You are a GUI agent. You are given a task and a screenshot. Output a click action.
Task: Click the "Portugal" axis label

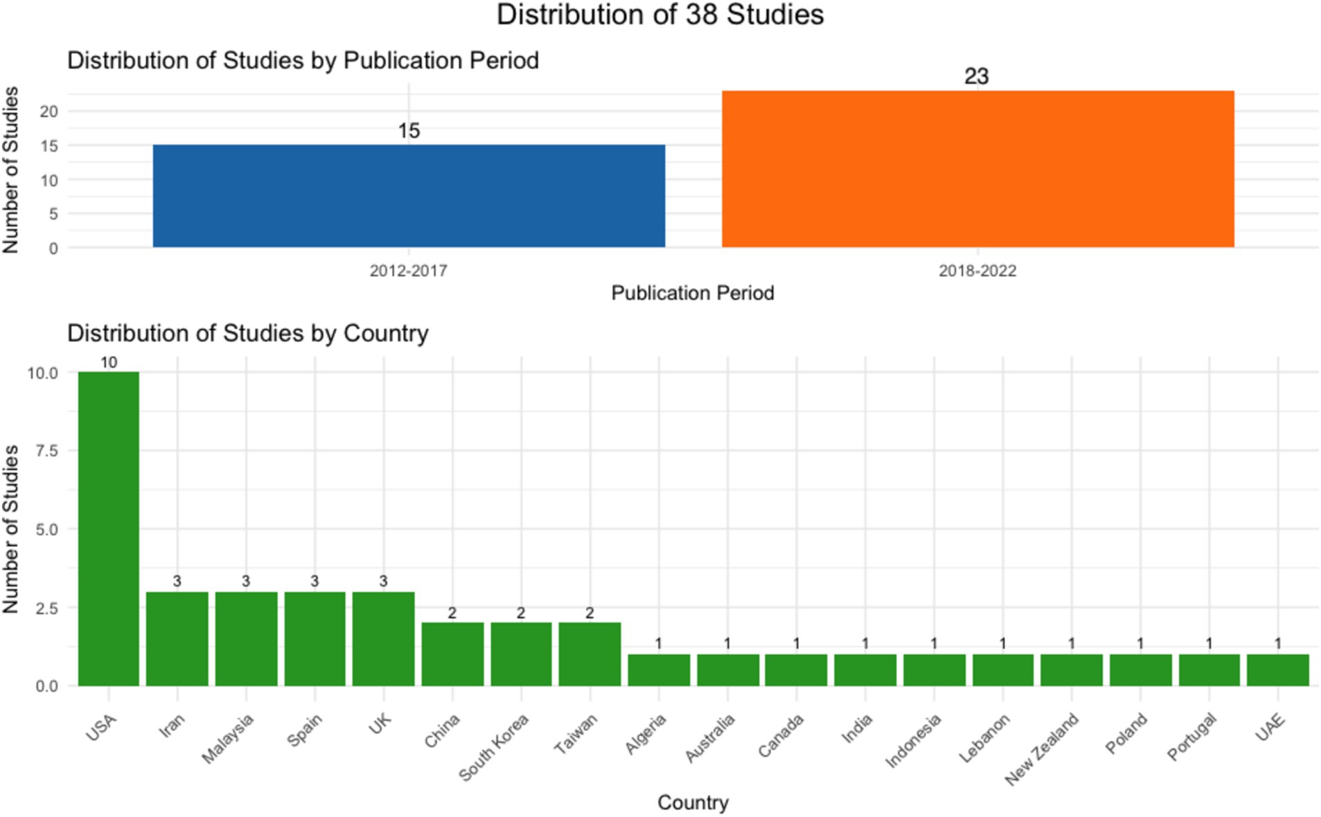(x=1192, y=737)
